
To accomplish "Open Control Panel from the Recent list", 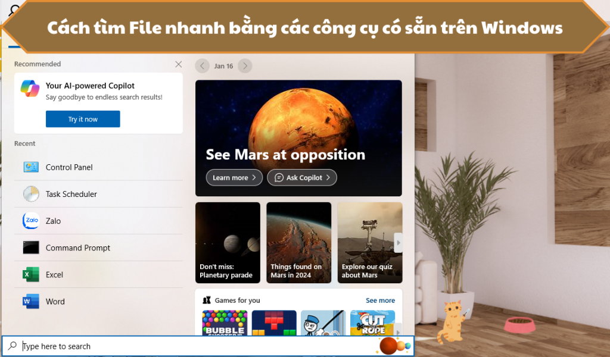I will pos(69,167).
